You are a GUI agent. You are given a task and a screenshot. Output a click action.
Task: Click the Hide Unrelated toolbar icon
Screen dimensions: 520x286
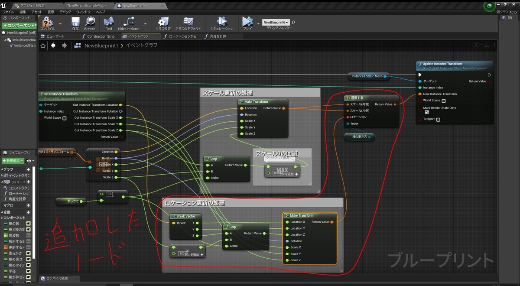tap(129, 21)
